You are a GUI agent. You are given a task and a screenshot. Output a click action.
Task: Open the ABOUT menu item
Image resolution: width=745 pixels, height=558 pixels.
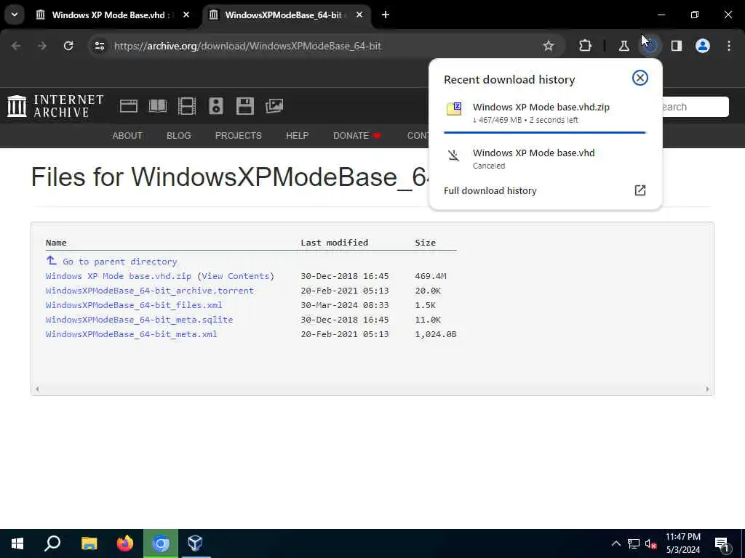127,136
